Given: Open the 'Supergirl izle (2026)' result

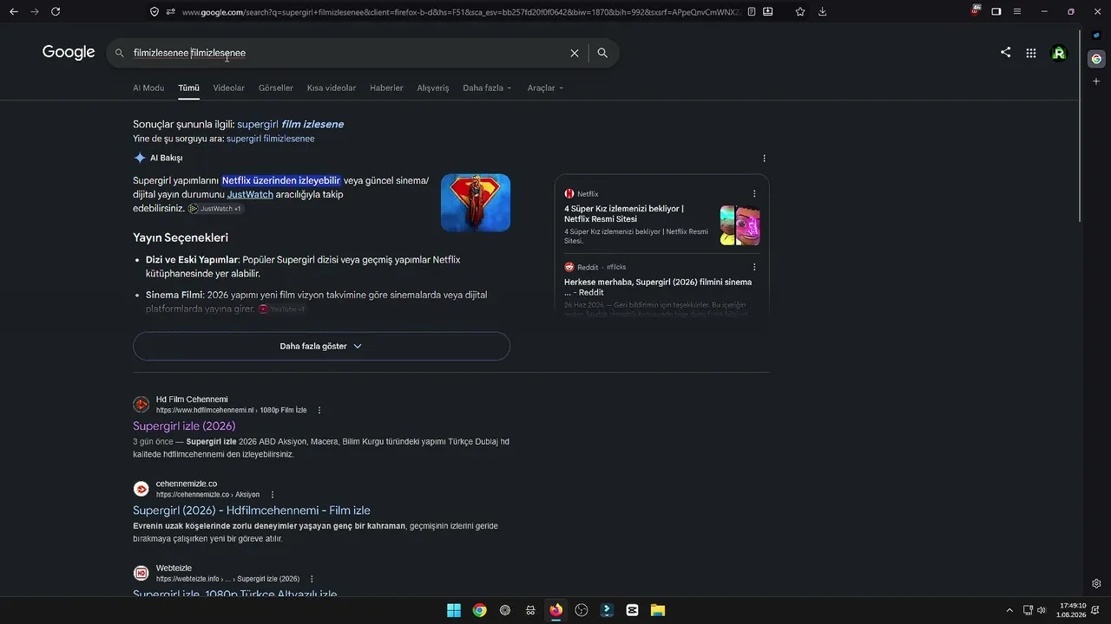Looking at the screenshot, I should click(184, 426).
